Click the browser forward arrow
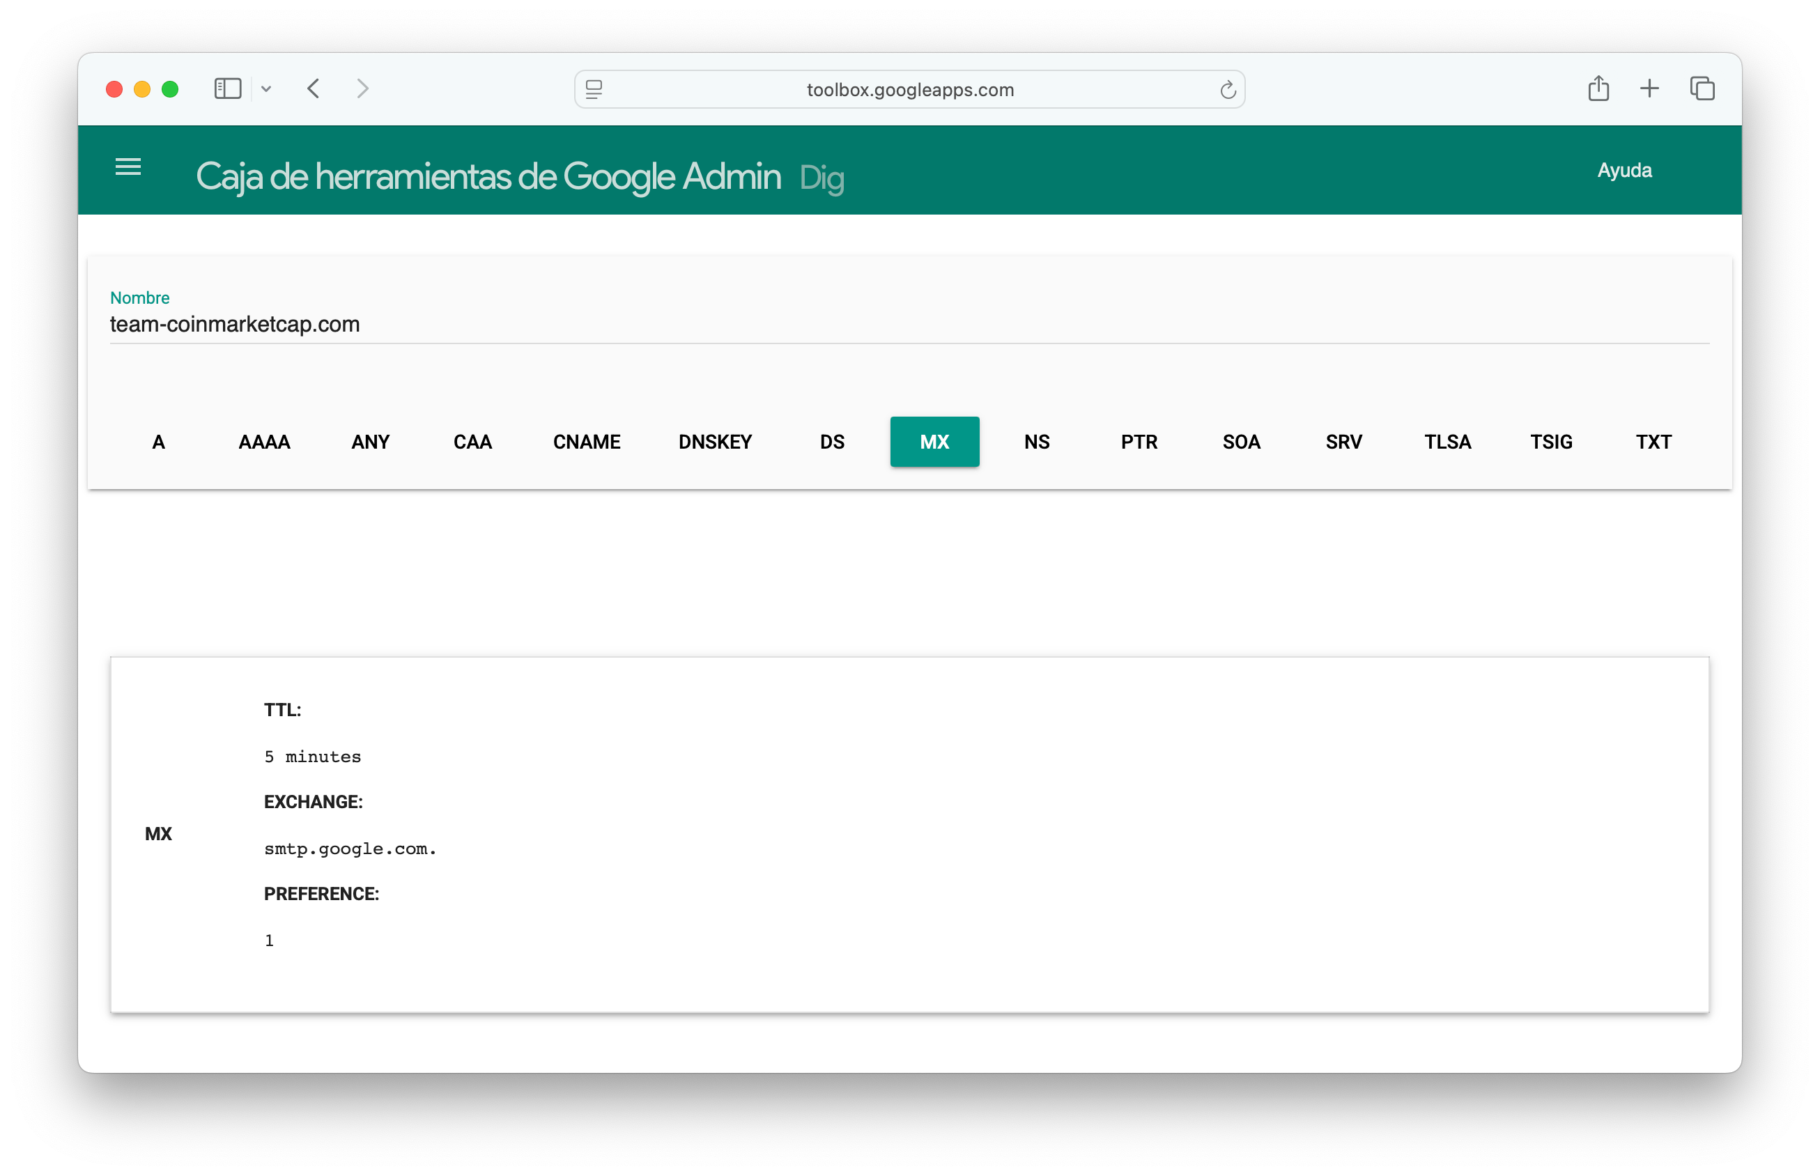The width and height of the screenshot is (1820, 1176). 363,89
